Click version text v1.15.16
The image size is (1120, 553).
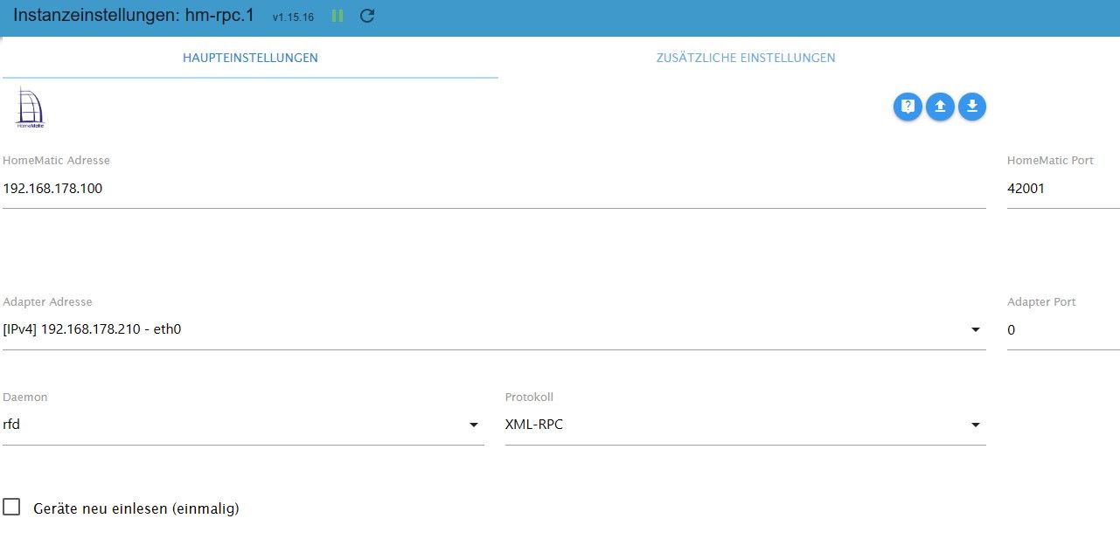tap(293, 17)
